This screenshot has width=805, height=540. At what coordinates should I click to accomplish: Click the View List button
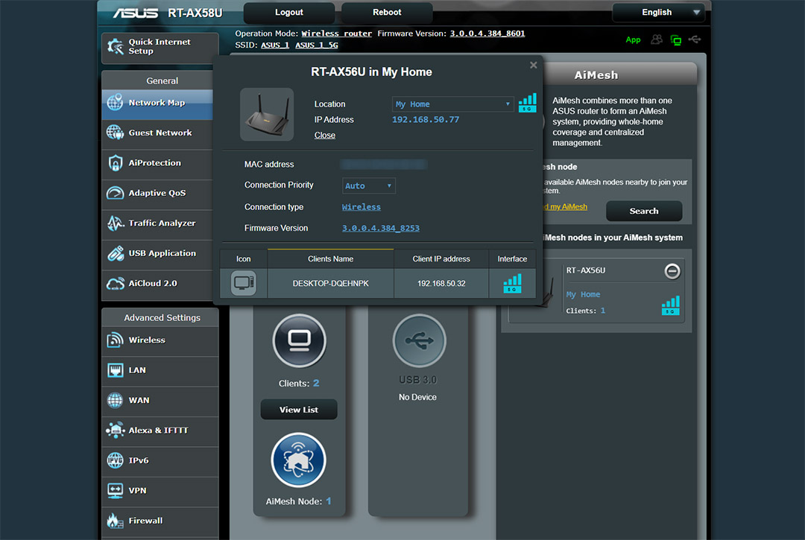pyautogui.click(x=299, y=409)
